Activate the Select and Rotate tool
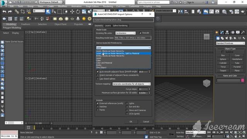Viewport: 247px width, 139px height. tap(78, 12)
